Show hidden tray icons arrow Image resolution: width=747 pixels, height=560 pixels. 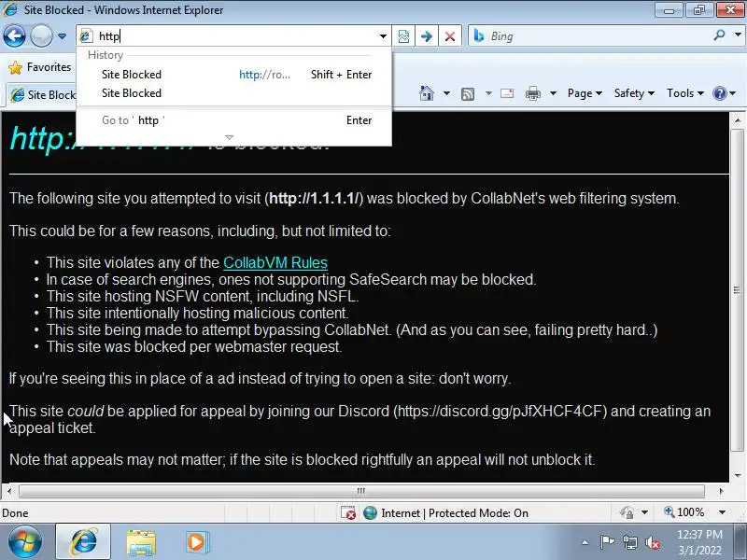coord(585,542)
